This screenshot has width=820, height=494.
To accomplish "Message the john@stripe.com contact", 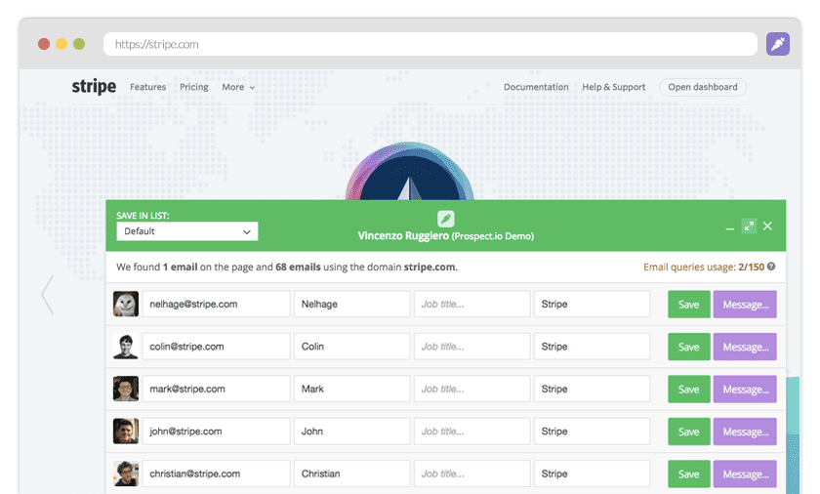I will (745, 432).
